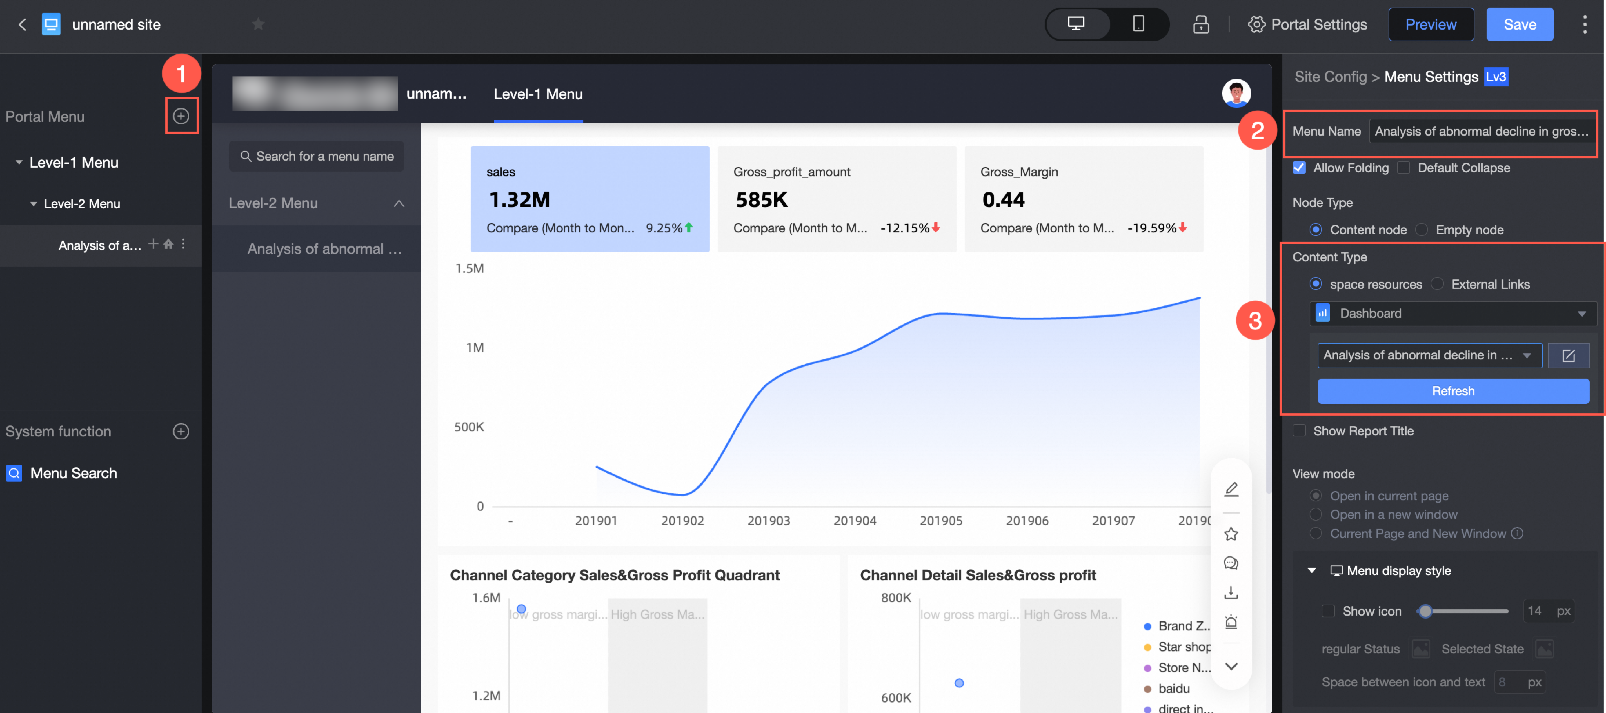This screenshot has width=1606, height=713.
Task: Uncheck the Allow Folding checkbox
Action: 1299,168
